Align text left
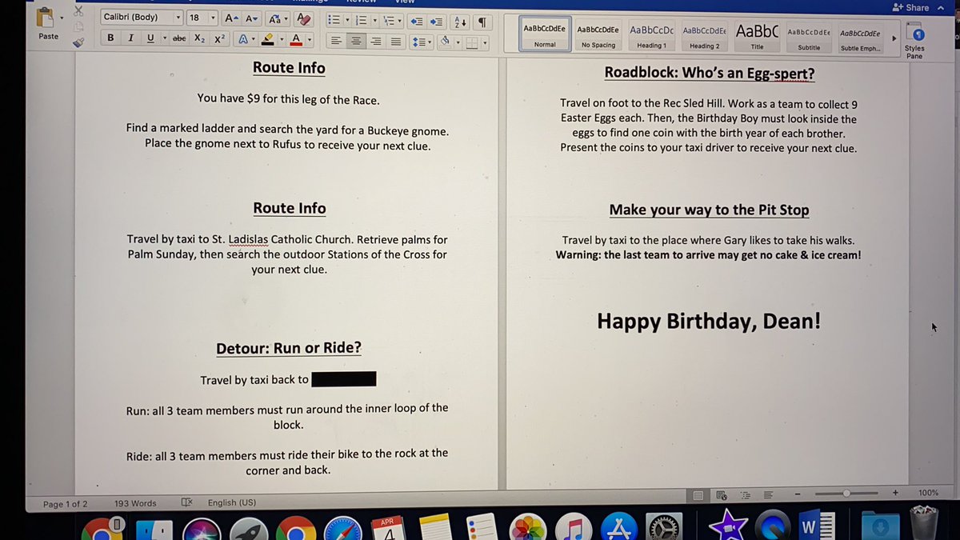 (x=337, y=42)
